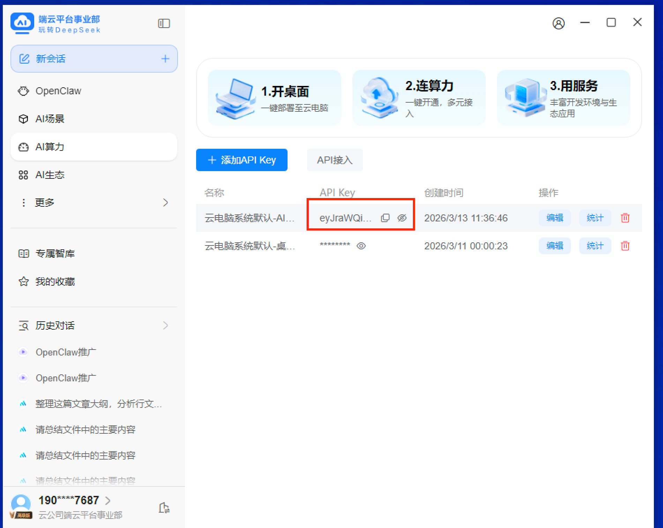Screen dimensions: 663x528
Task: Open the first OpenClaw推广 history chat
Action: coord(66,352)
